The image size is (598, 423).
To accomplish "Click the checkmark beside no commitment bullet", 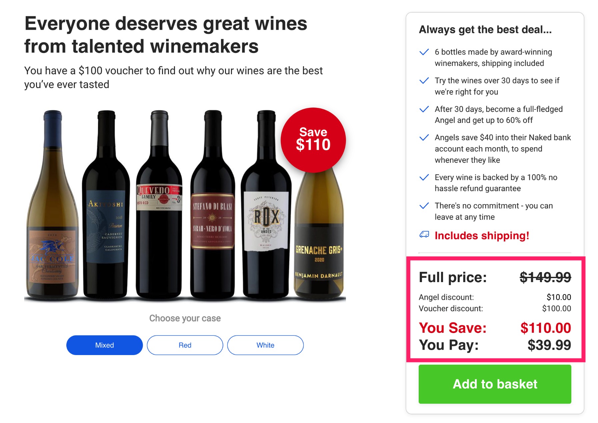I will tap(424, 206).
